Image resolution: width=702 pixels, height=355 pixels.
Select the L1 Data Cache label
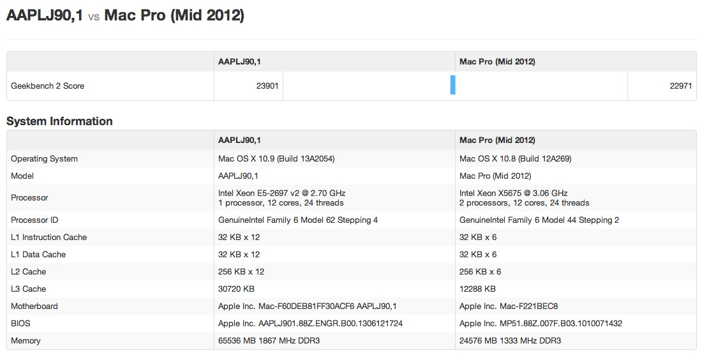tap(38, 255)
